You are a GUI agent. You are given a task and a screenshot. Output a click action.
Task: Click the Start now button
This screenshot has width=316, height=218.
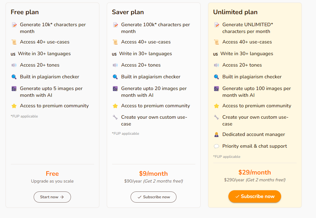coord(52,197)
